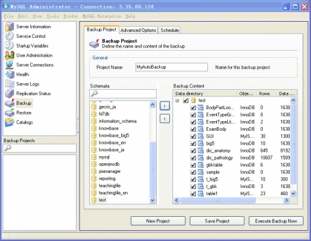Open the Server Information section icon

tap(10, 27)
